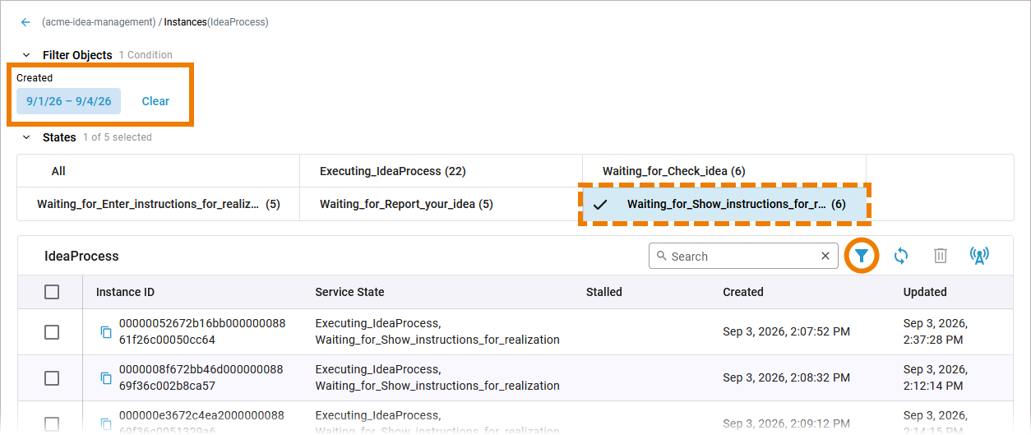Click the trash delete icon
The width and height of the screenshot is (1031, 435).
(x=941, y=256)
